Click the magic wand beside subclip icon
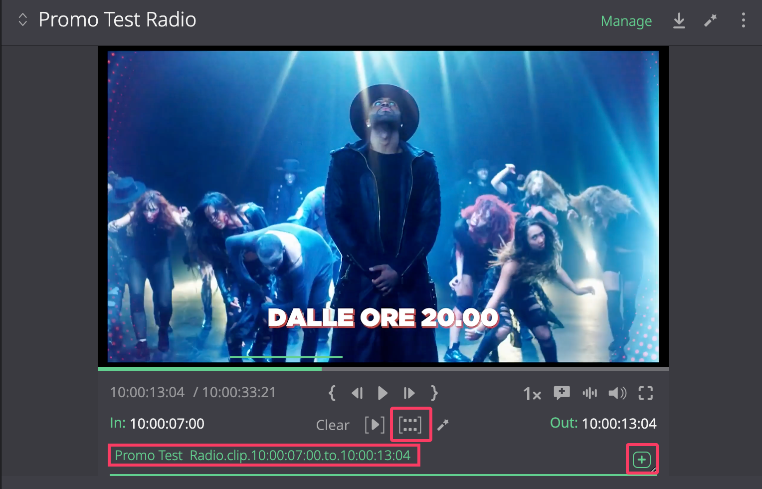The height and width of the screenshot is (489, 762). click(x=443, y=425)
